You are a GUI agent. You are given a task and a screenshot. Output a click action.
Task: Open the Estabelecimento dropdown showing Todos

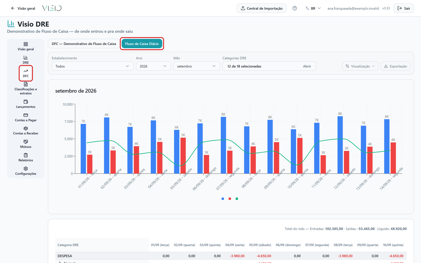[92, 66]
